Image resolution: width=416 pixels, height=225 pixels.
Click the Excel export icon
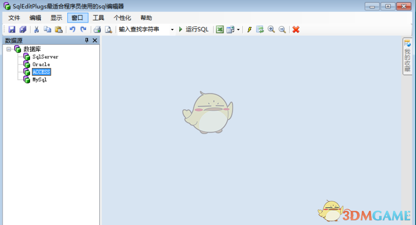(220, 29)
